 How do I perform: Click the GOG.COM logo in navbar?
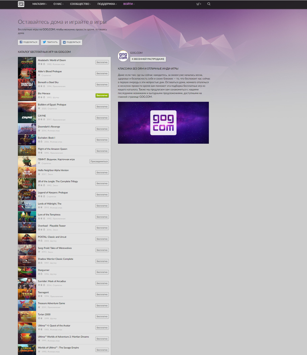coord(21,4)
